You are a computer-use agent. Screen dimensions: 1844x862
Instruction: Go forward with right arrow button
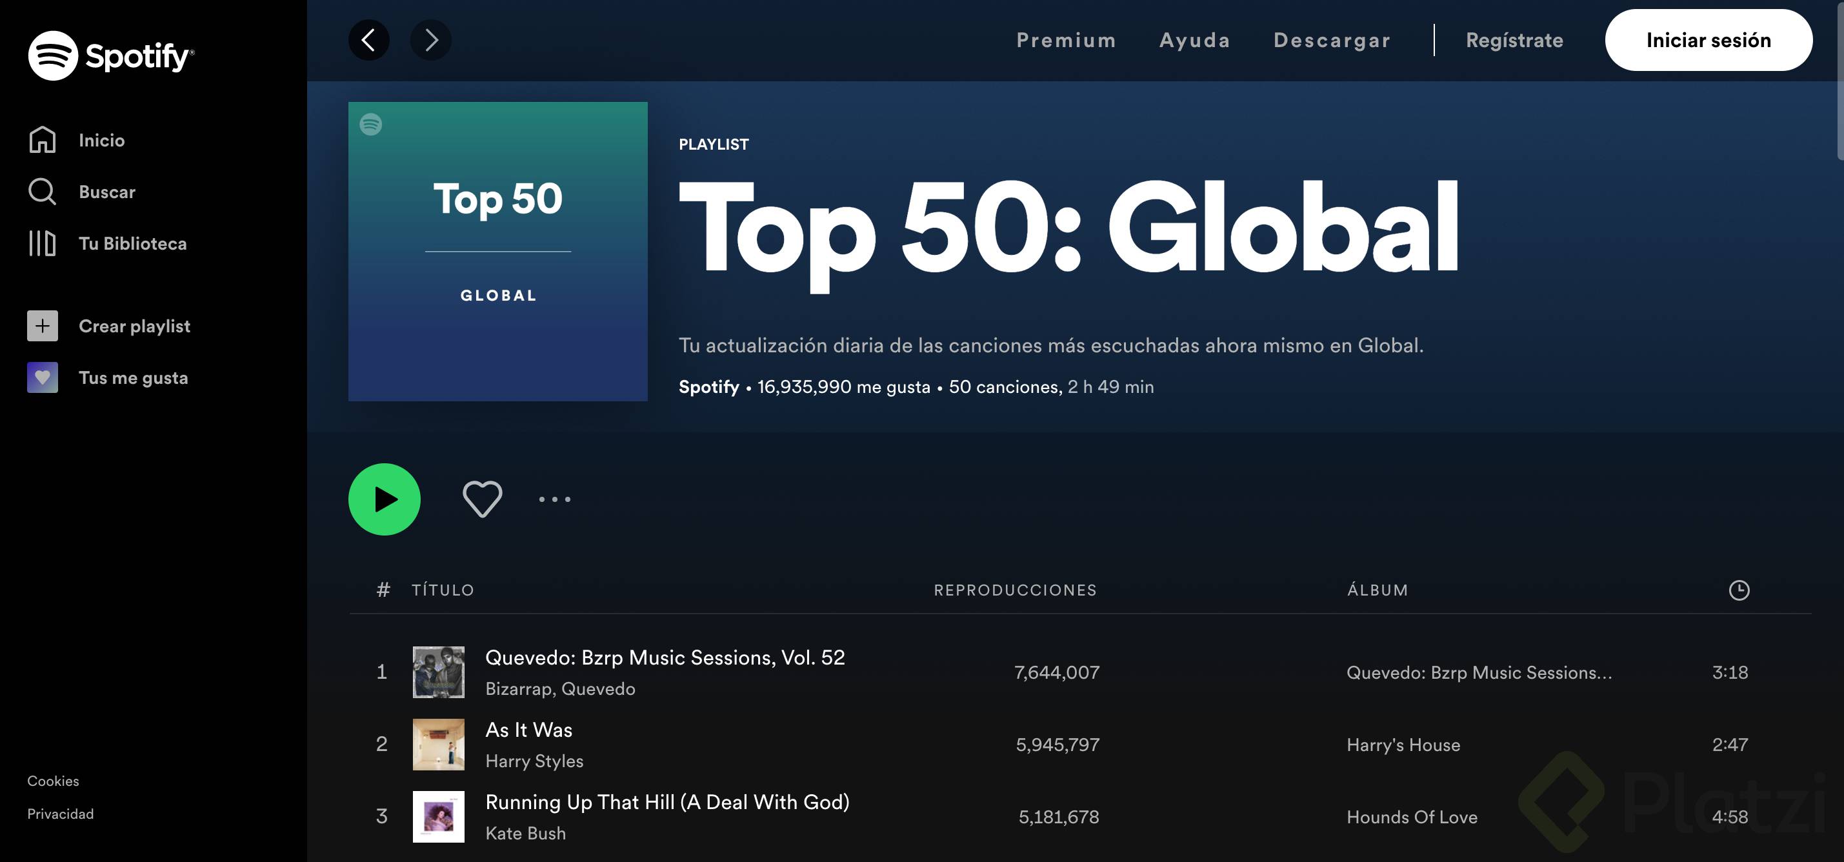(430, 40)
